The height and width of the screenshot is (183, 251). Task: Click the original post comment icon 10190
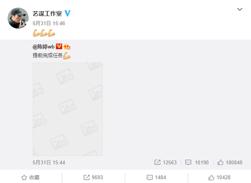188,162
